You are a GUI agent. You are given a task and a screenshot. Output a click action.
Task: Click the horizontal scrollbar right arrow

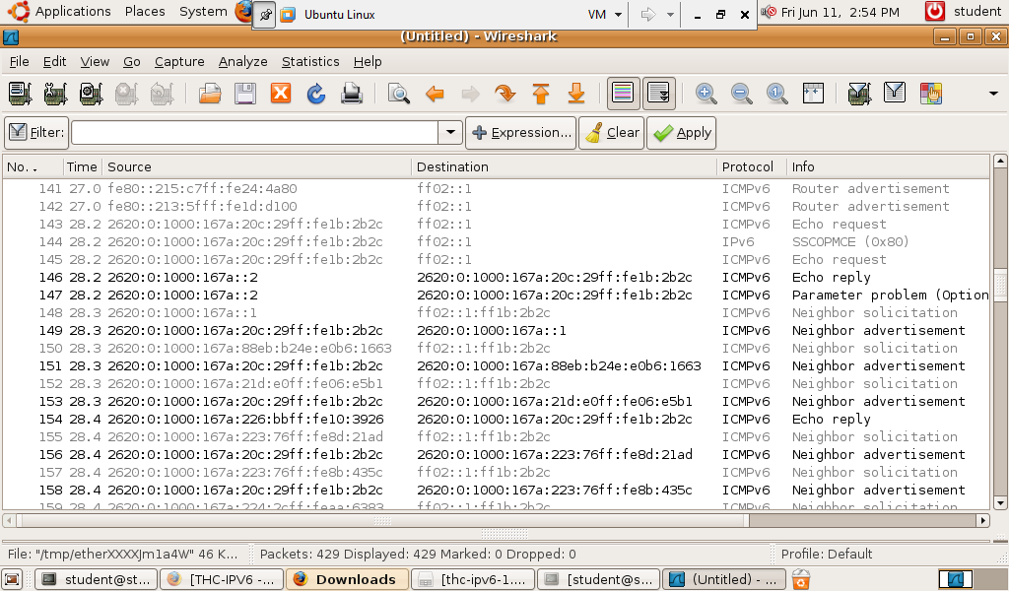(x=982, y=520)
